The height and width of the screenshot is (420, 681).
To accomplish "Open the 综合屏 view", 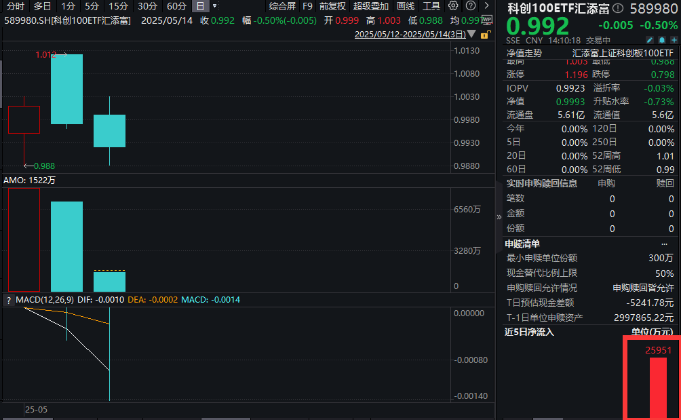I will tap(282, 6).
